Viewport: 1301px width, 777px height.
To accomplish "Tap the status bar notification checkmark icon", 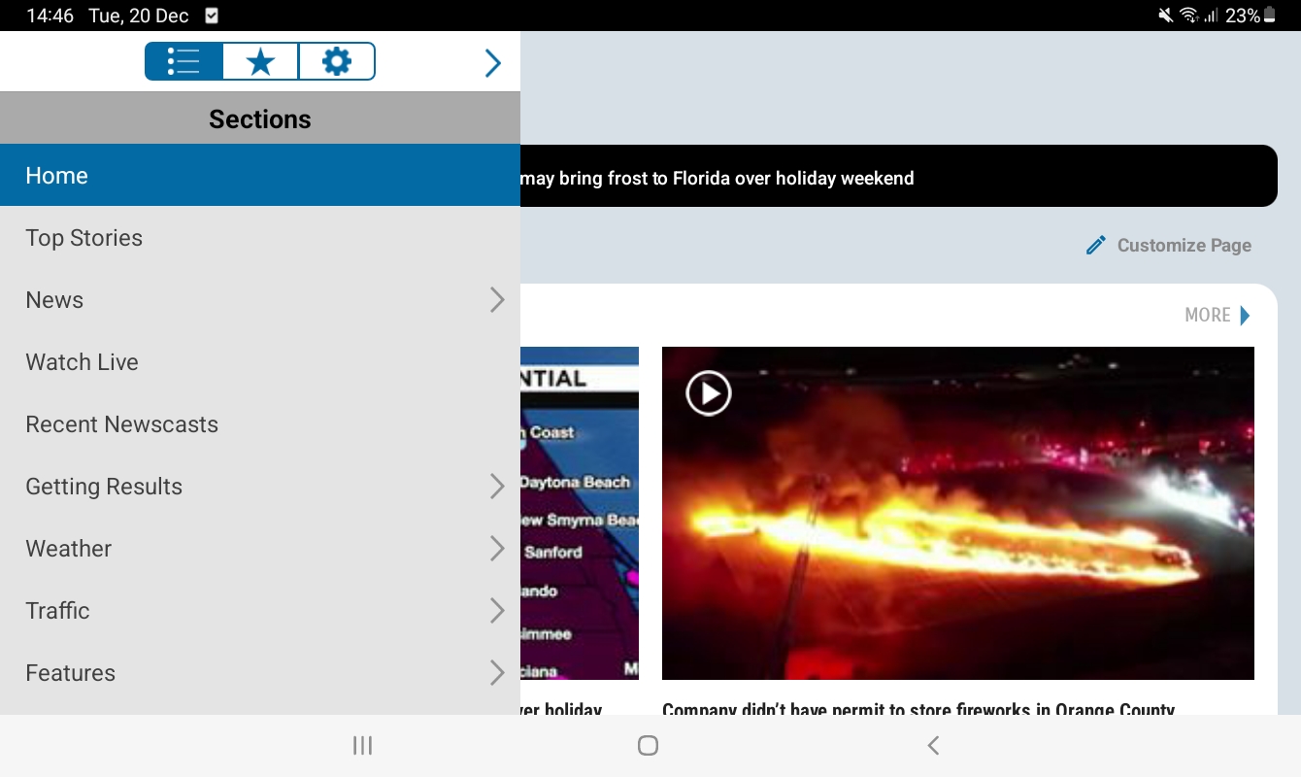I will click(212, 16).
